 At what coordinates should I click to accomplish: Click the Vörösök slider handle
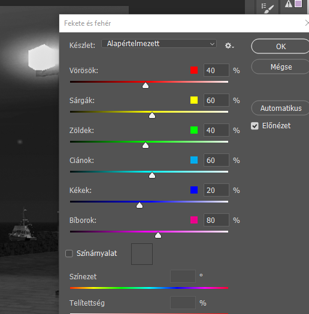click(x=146, y=86)
